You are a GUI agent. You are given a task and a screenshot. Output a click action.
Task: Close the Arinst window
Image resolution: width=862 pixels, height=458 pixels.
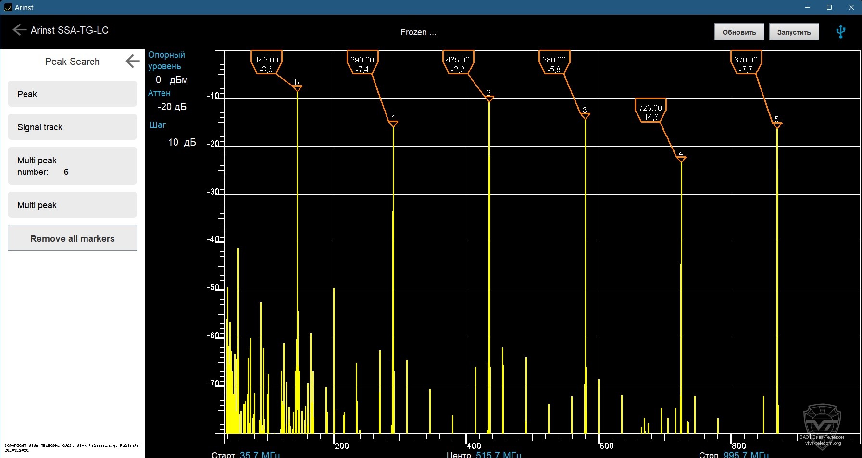click(851, 7)
